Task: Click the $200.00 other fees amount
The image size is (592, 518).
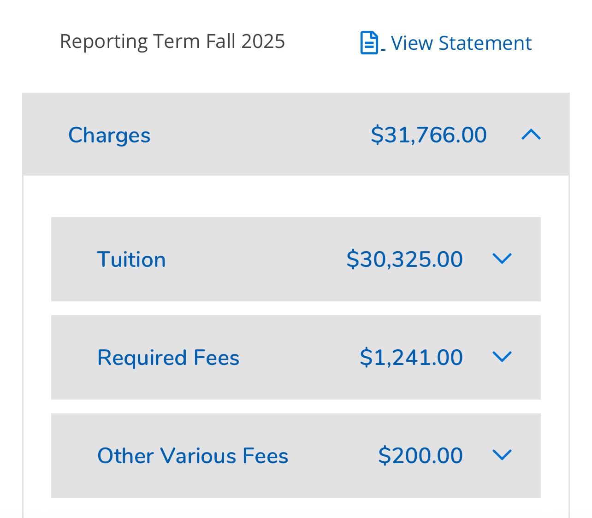Action: (x=420, y=455)
